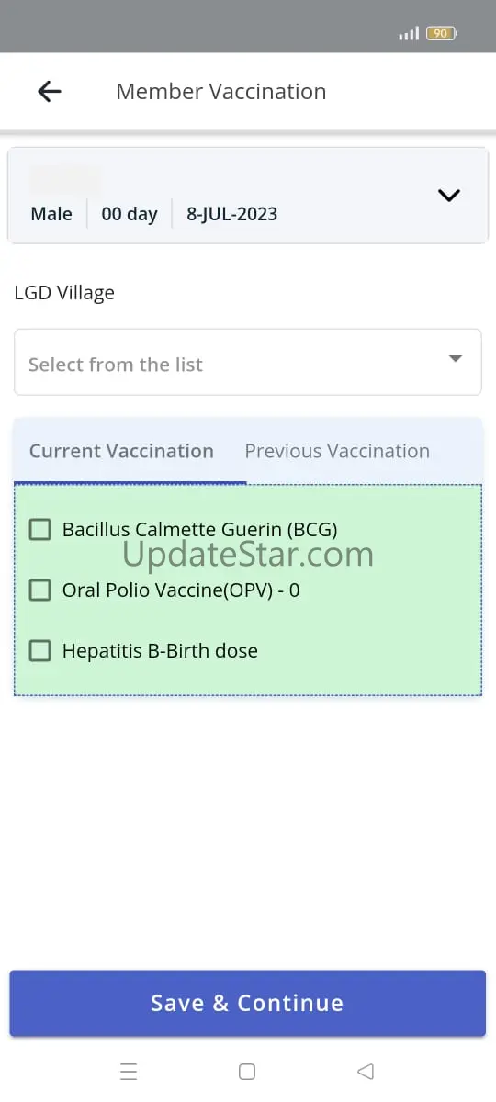Tap the 8-JUL-2023 date text

coord(232,214)
